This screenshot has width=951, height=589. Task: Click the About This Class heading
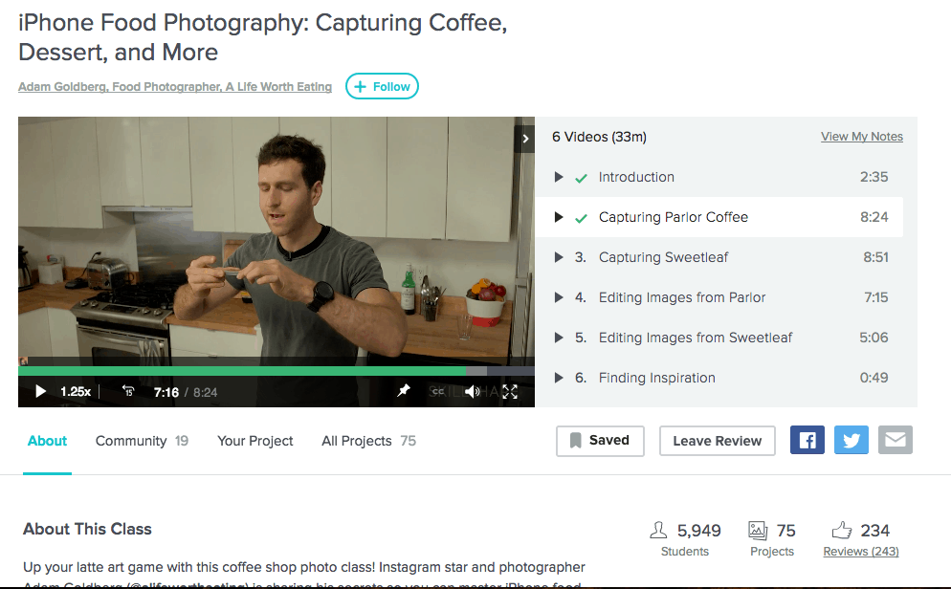click(x=87, y=529)
